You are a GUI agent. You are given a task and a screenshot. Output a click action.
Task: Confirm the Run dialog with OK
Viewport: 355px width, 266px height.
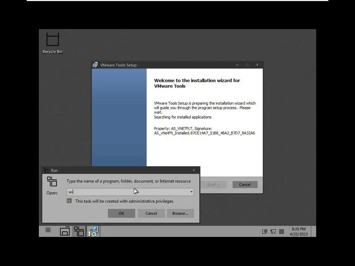121,213
